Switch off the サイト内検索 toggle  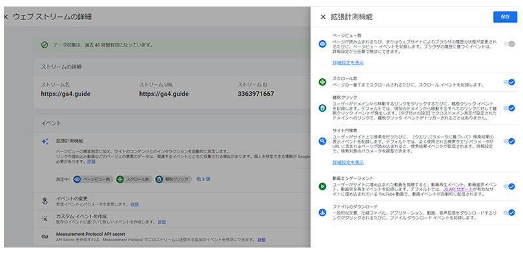(509, 141)
